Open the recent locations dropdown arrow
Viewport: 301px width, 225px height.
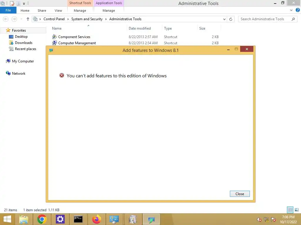(x=21, y=19)
